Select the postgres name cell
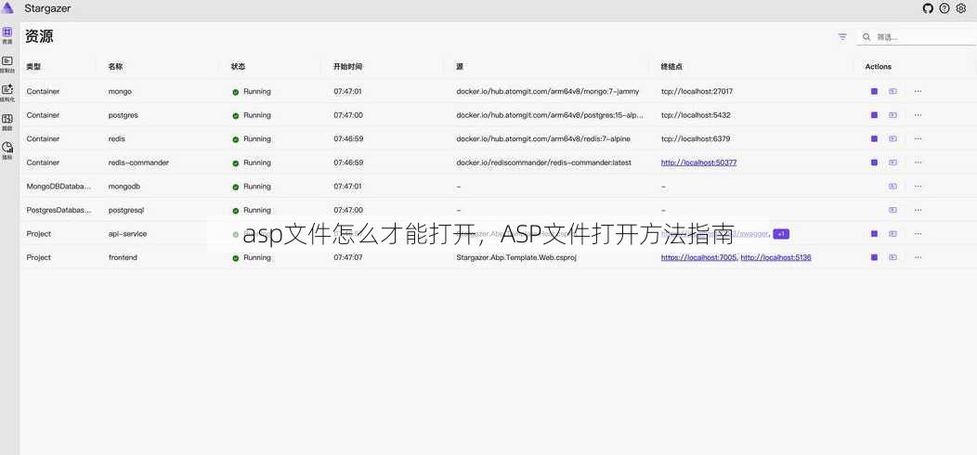The image size is (977, 455). click(124, 115)
